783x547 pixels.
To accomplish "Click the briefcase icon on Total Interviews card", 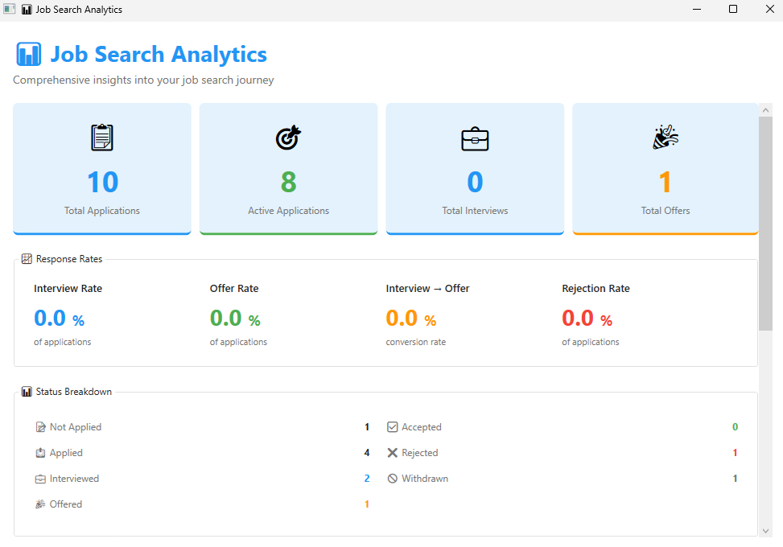I will (475, 137).
